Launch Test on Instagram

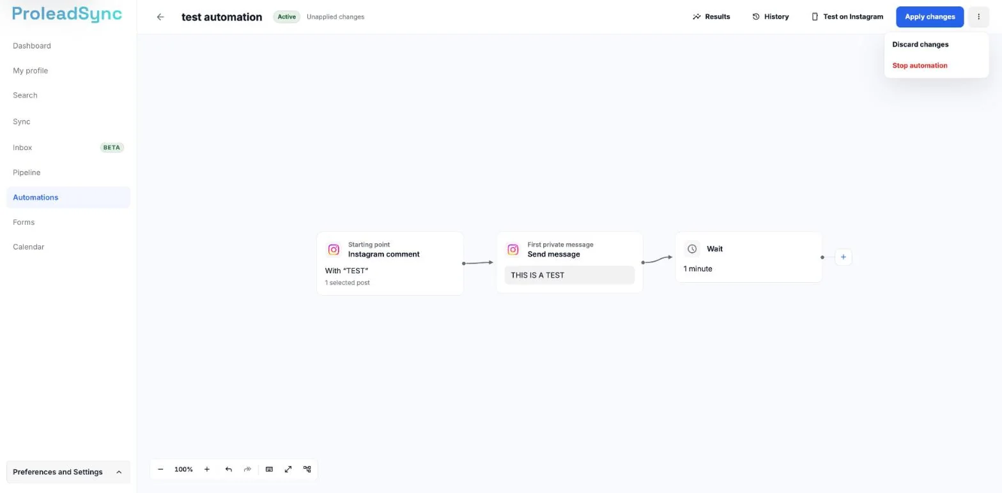click(847, 17)
